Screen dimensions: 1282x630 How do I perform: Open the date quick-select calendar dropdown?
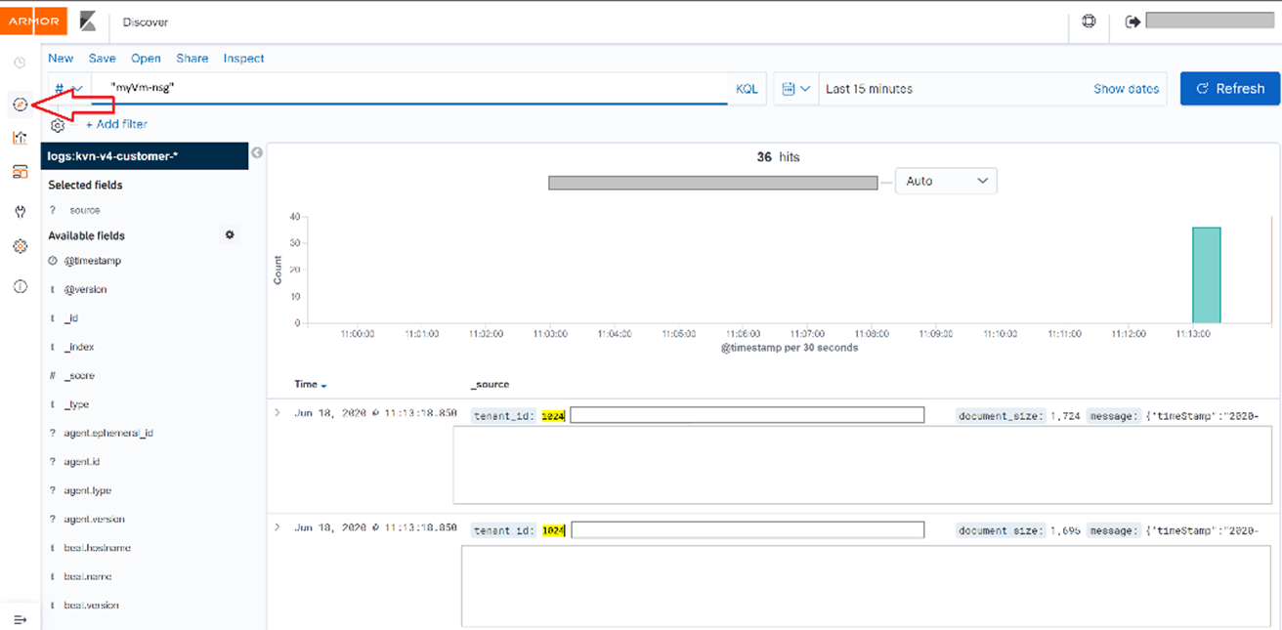pos(796,89)
